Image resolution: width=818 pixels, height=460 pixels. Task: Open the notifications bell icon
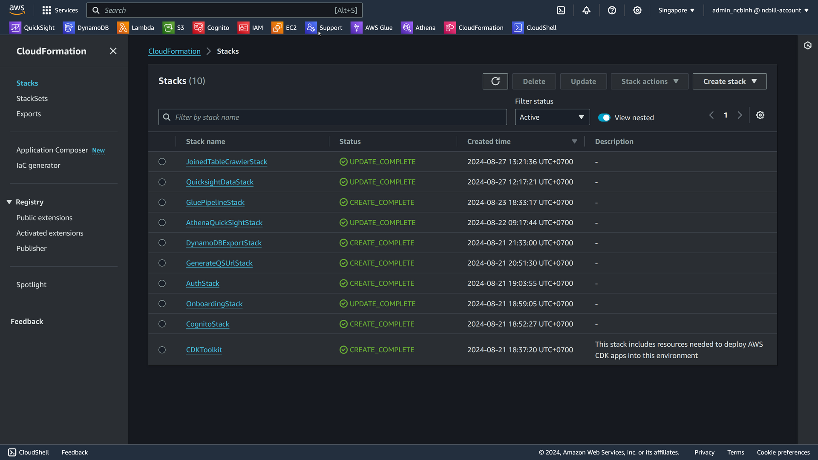coord(586,10)
